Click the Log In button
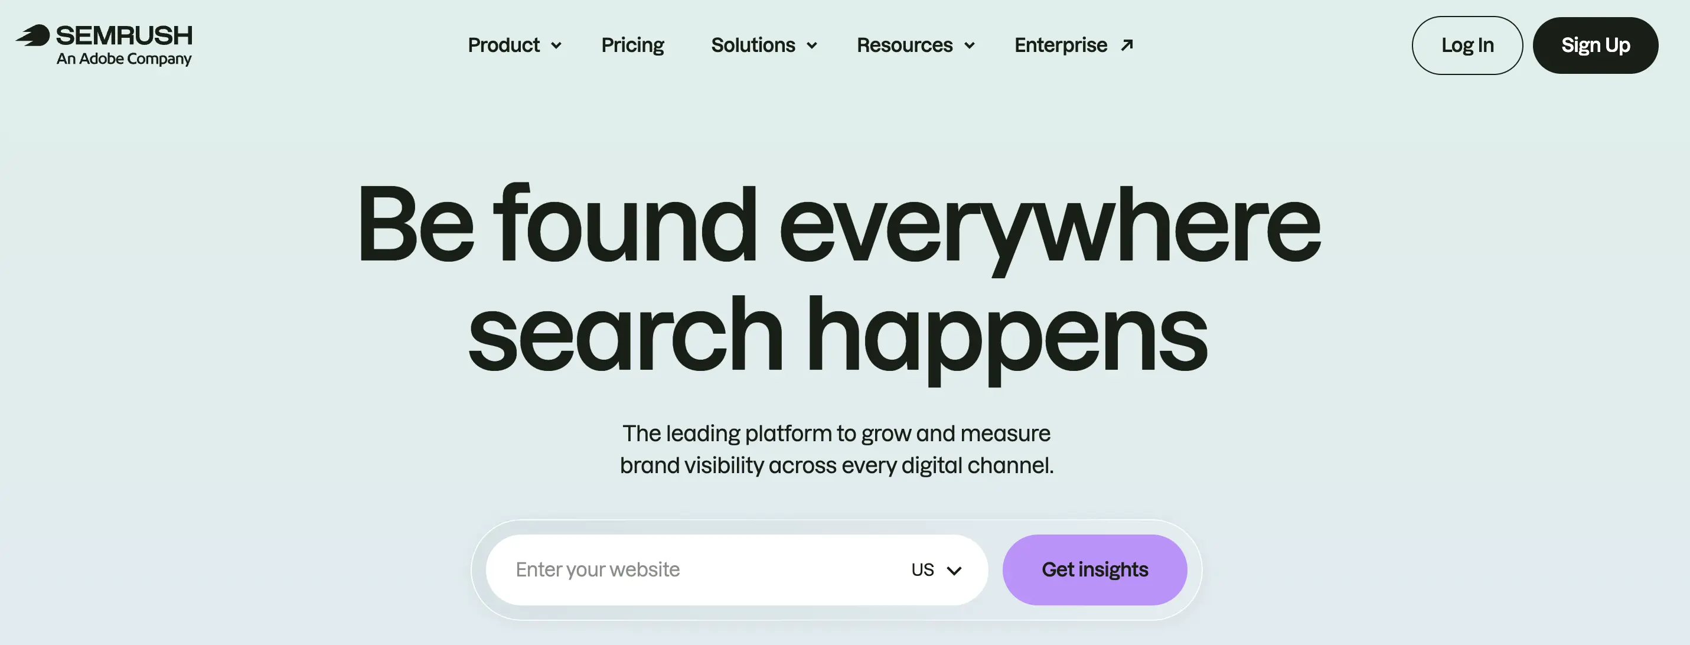1690x645 pixels. (1467, 45)
